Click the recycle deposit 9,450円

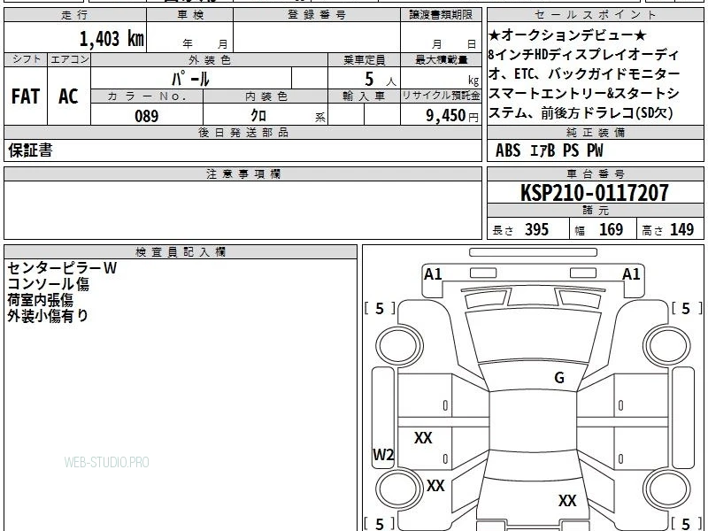452,116
